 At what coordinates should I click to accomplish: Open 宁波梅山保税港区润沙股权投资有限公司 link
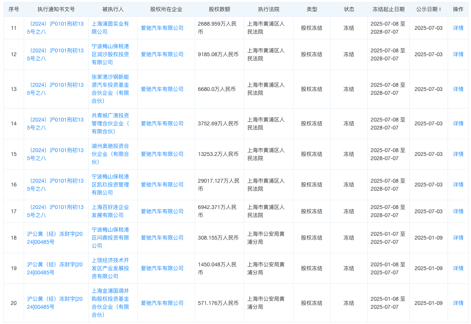(x=110, y=54)
